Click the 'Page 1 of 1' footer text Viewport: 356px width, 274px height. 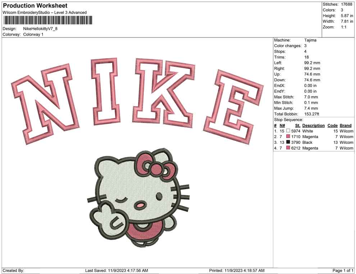coord(343,270)
